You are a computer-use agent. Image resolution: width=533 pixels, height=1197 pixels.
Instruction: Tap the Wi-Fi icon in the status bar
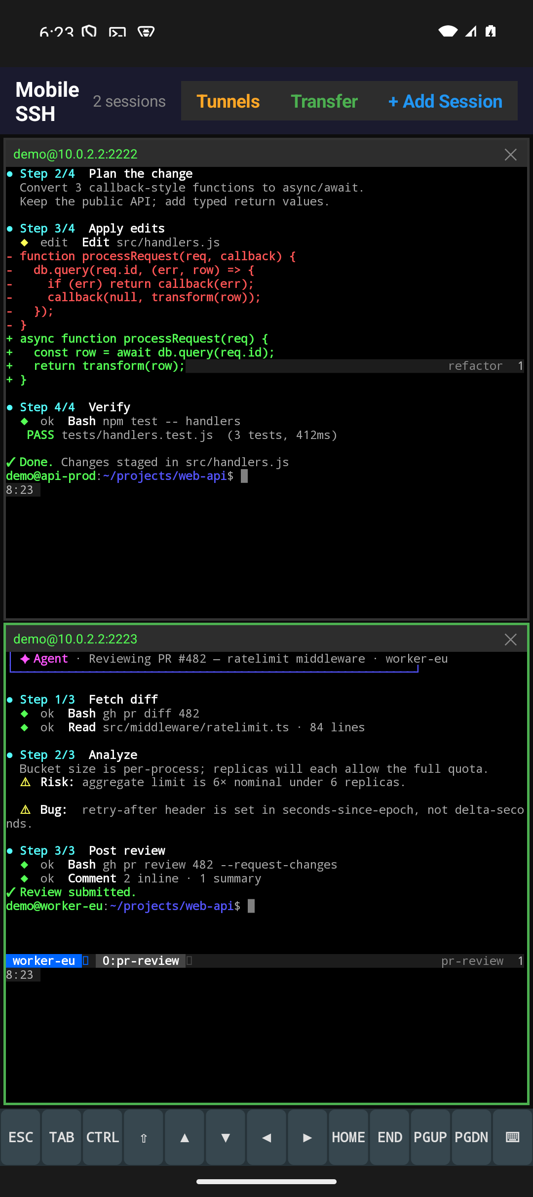[448, 31]
